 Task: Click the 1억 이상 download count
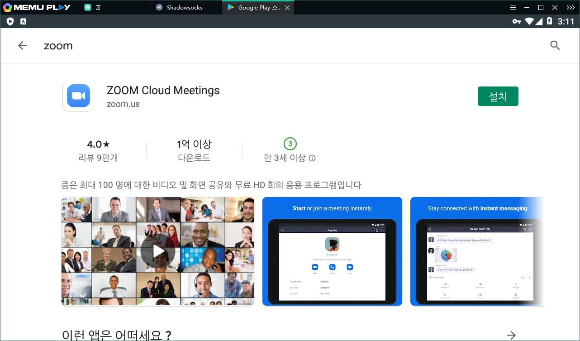(194, 144)
